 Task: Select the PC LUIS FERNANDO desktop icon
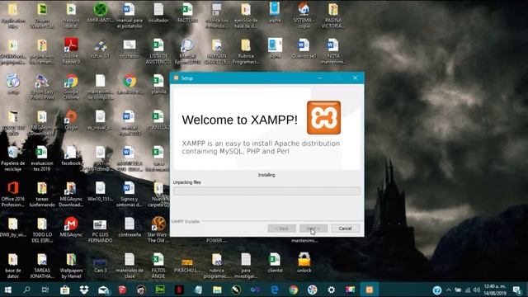[100, 229]
